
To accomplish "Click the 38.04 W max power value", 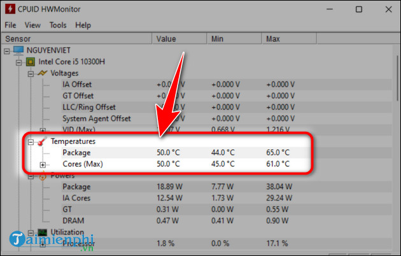I will pos(279,187).
